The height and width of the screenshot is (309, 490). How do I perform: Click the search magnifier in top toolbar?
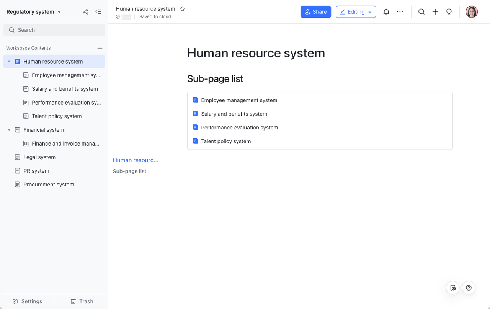[x=421, y=12]
